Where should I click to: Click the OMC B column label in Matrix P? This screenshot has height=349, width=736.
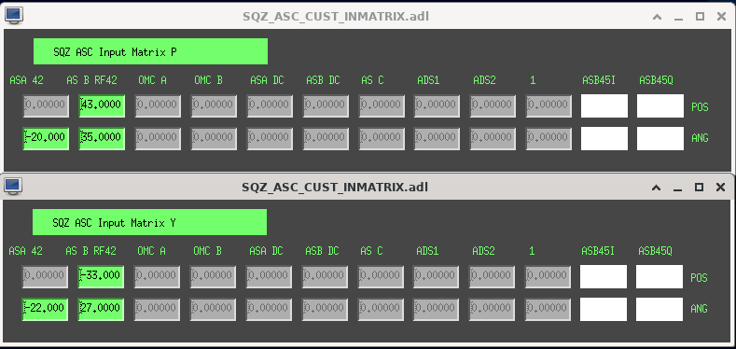click(208, 80)
